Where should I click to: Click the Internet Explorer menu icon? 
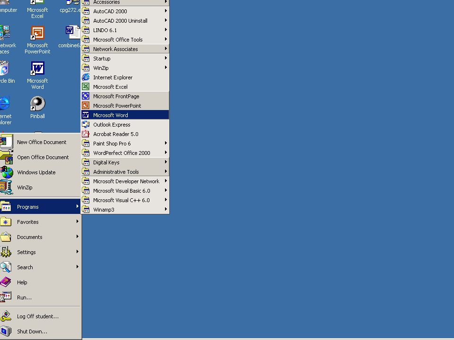[86, 77]
